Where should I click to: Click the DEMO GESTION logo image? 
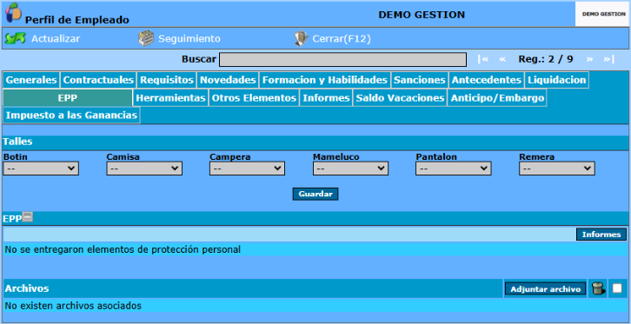point(602,14)
